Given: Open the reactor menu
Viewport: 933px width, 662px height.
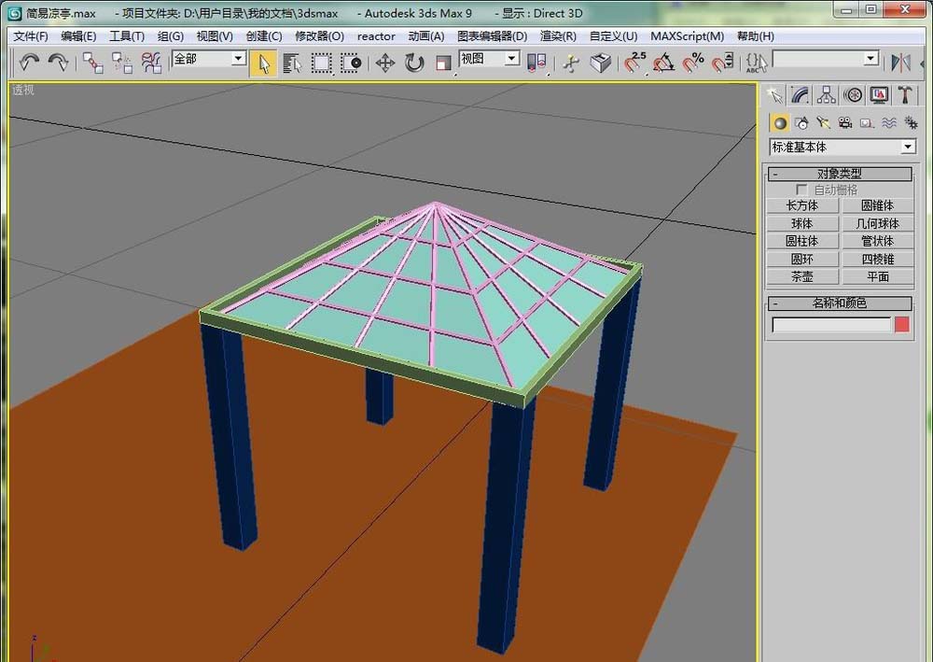Looking at the screenshot, I should [x=376, y=36].
